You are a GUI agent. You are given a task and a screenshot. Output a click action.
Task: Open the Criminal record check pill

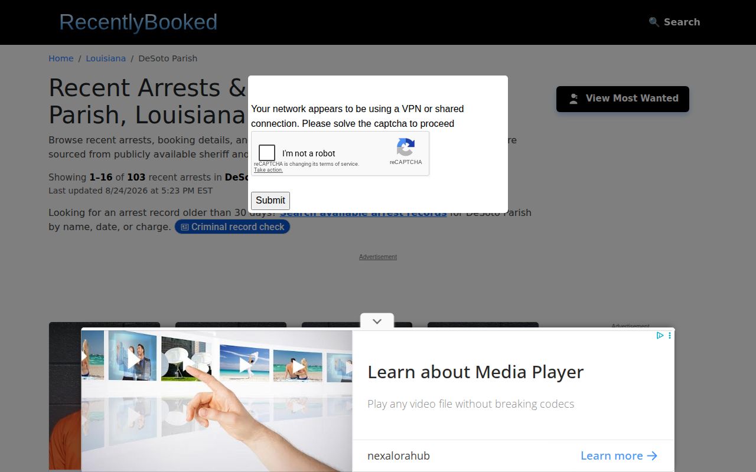point(232,227)
